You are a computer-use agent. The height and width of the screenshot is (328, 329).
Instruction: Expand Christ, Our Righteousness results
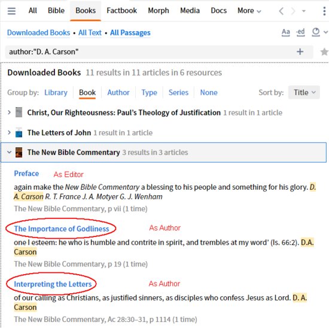click(9, 113)
